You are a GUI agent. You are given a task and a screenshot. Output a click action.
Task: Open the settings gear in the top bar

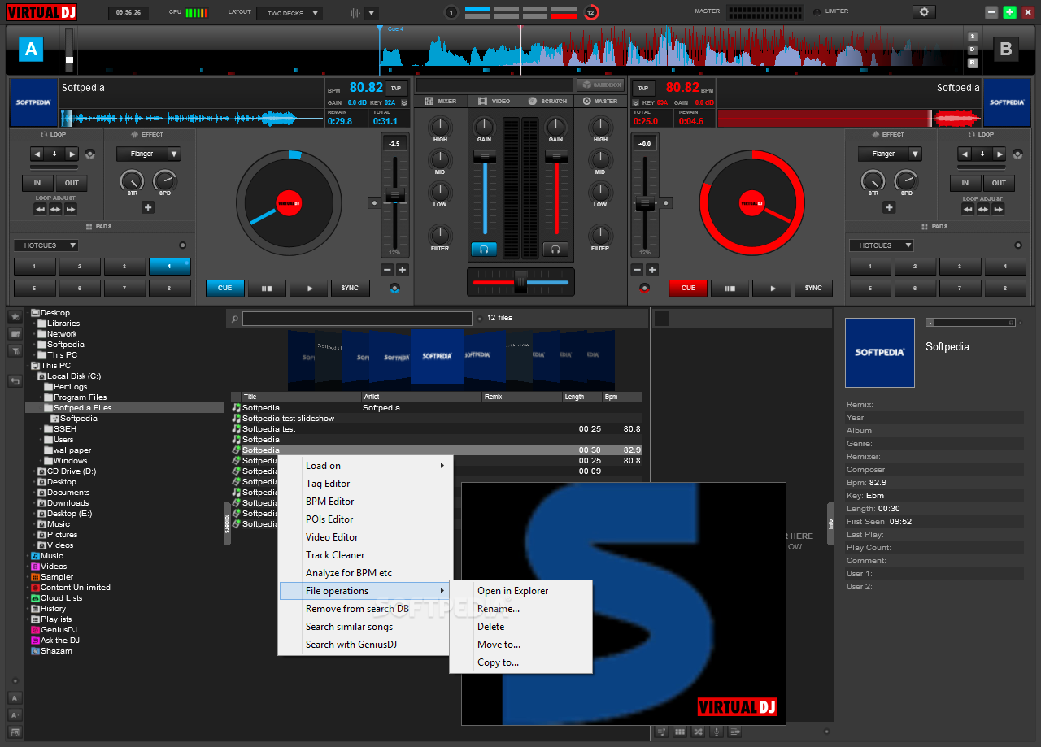(x=924, y=12)
